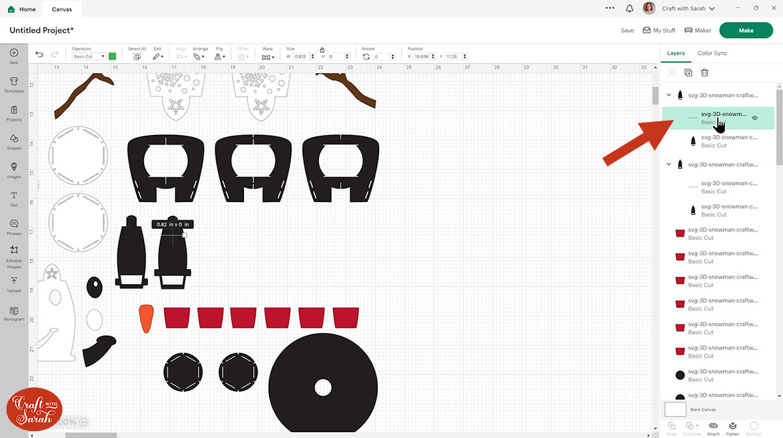Choose the Maker machine selector
The height and width of the screenshot is (438, 783).
[x=698, y=31]
